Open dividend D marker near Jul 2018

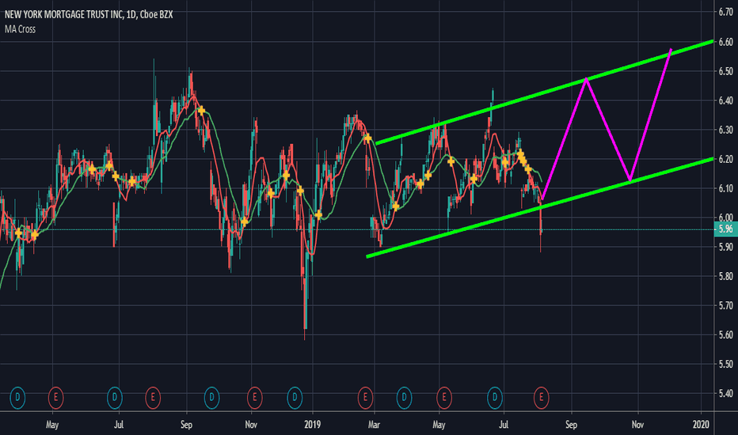coord(114,398)
